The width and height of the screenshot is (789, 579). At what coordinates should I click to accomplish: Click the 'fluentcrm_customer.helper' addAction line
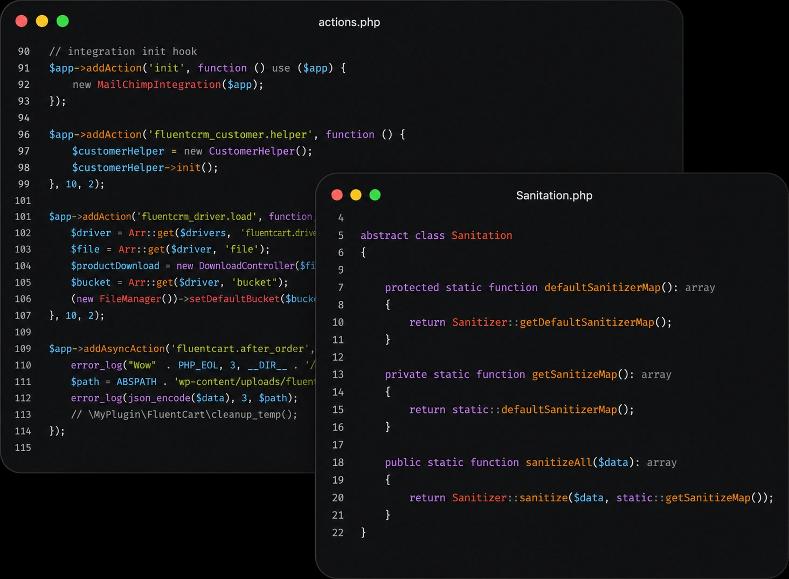click(227, 134)
